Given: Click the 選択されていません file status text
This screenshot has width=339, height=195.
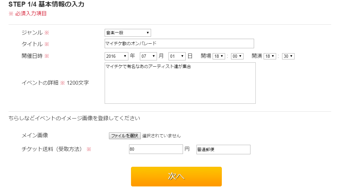Looking at the screenshot, I should tap(161, 136).
